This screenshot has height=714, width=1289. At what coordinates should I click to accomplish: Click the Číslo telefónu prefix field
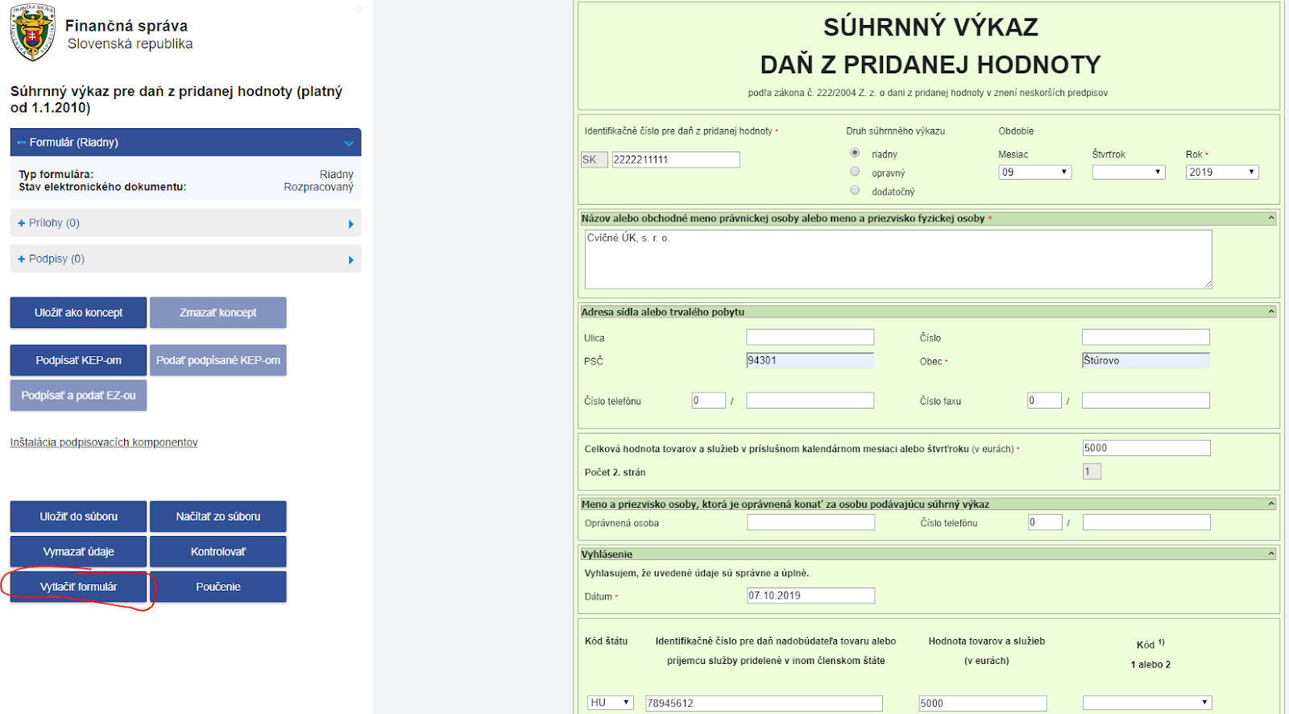tap(709, 401)
